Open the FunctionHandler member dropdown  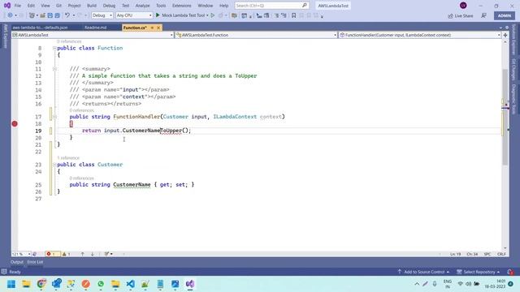pyautogui.click(x=419, y=35)
